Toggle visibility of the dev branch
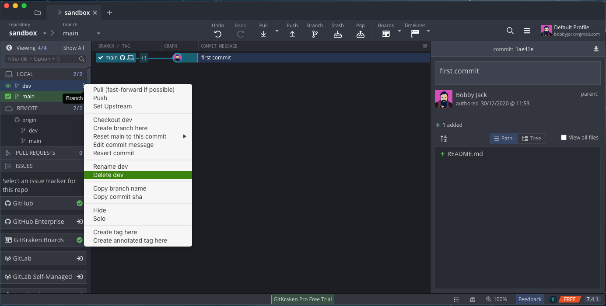Image resolution: width=606 pixels, height=306 pixels. click(7, 85)
